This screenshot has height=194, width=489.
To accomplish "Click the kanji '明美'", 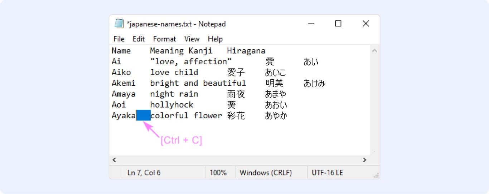I will [275, 83].
